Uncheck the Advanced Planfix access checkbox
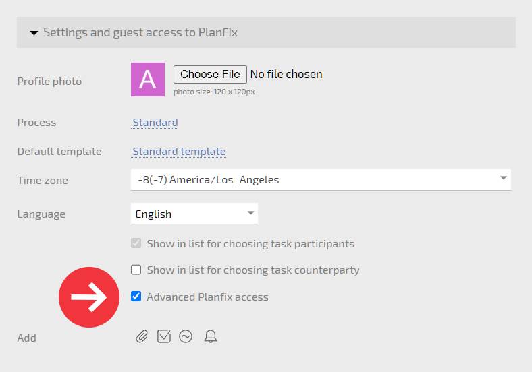This screenshot has width=532, height=372. (x=136, y=297)
